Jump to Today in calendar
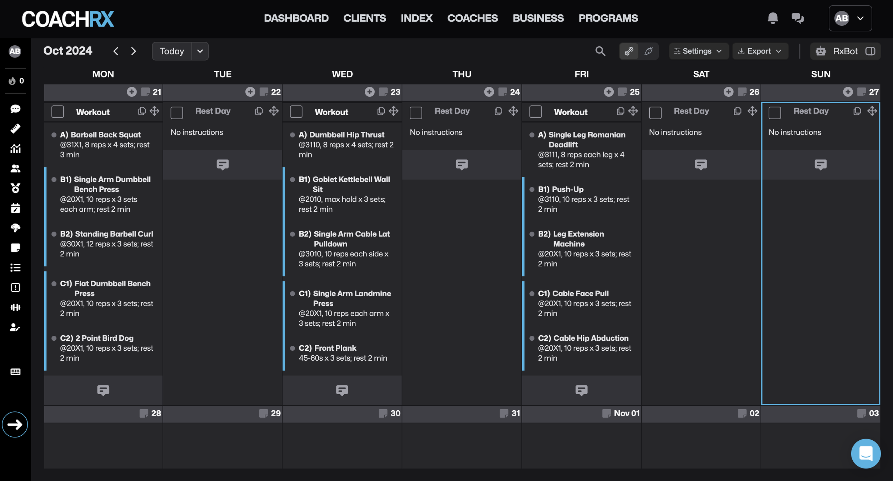Viewport: 893px width, 481px height. tap(172, 51)
